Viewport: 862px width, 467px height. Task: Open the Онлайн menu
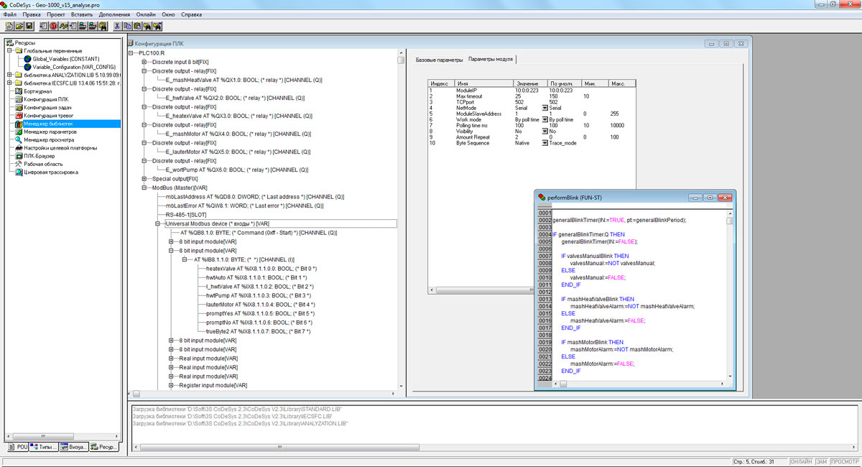pos(146,14)
